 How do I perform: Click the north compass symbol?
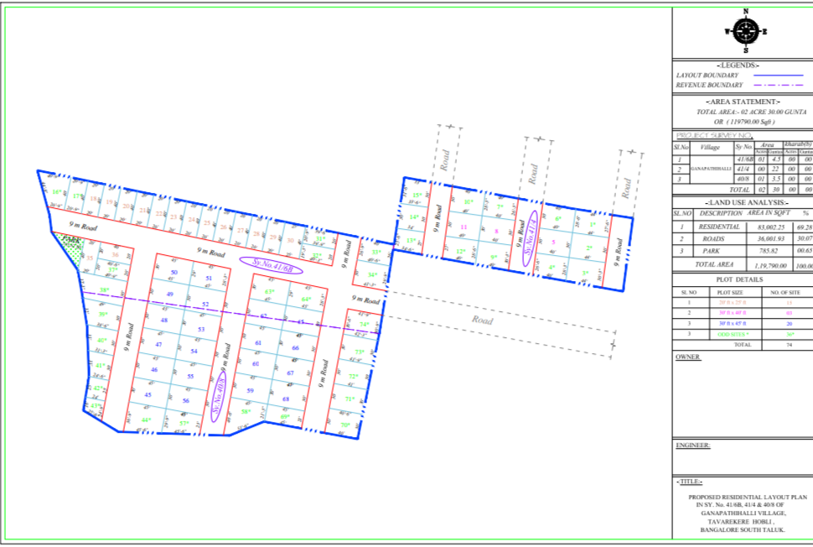click(746, 31)
